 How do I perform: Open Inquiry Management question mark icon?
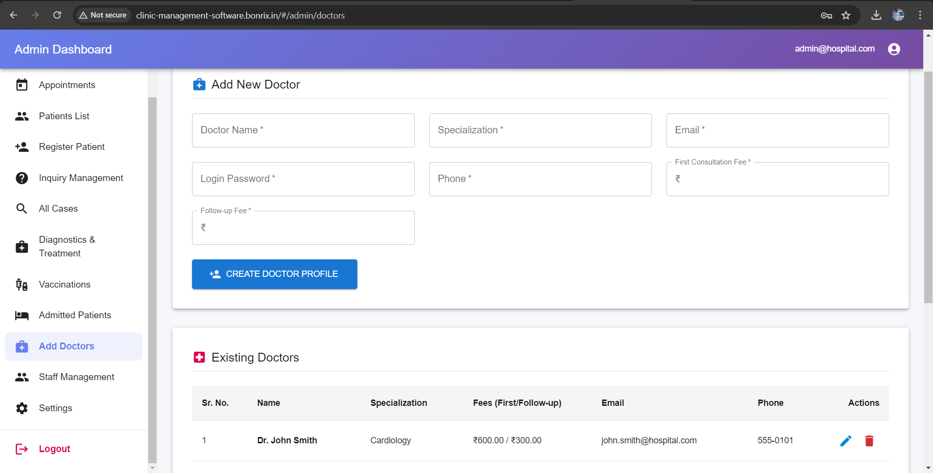[22, 178]
